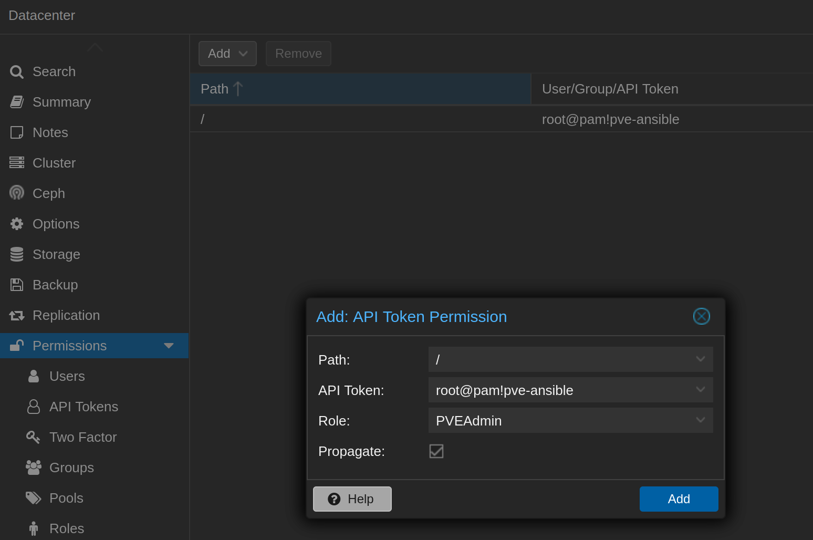Open the Backup section label

click(55, 285)
